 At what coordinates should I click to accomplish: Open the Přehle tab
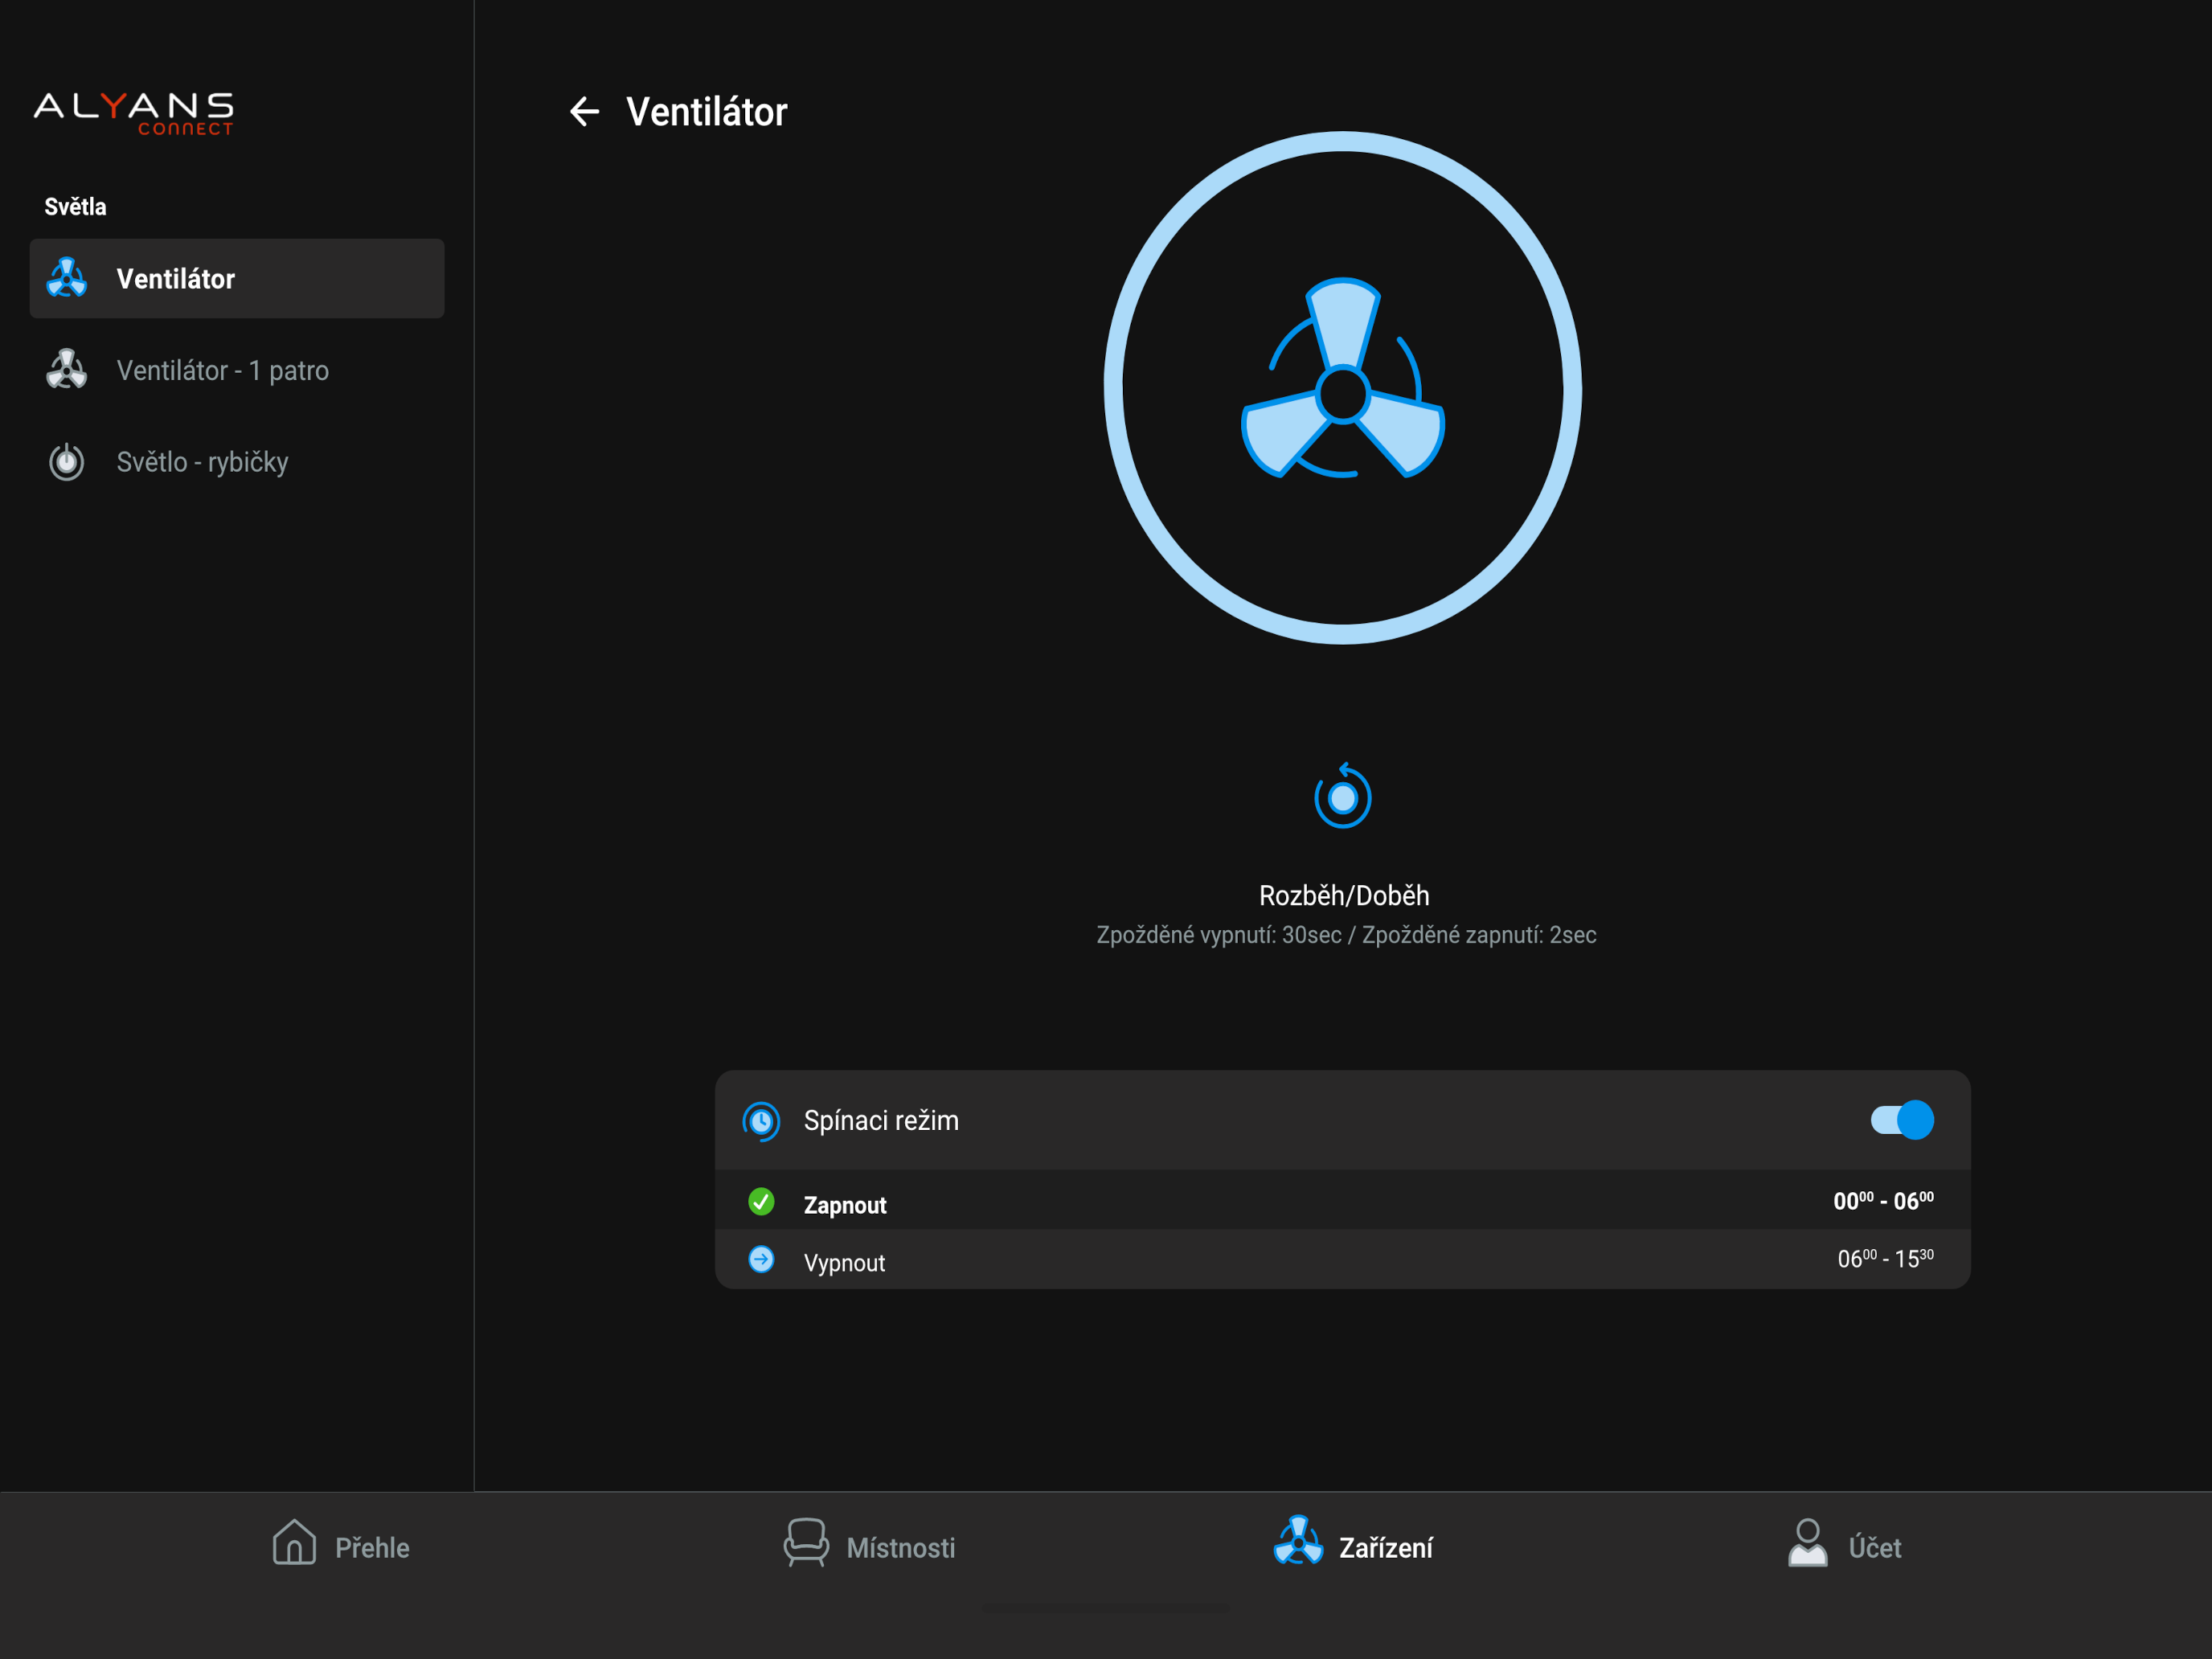coord(341,1545)
